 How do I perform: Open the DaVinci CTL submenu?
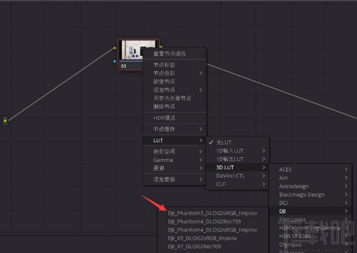click(237, 176)
